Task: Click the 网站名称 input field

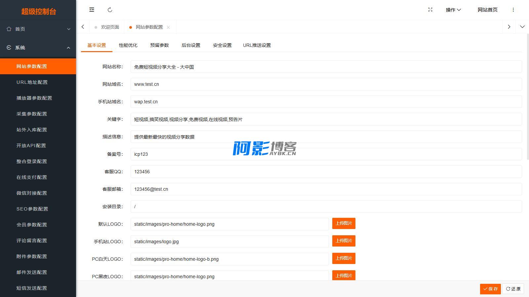Action: (x=326, y=67)
